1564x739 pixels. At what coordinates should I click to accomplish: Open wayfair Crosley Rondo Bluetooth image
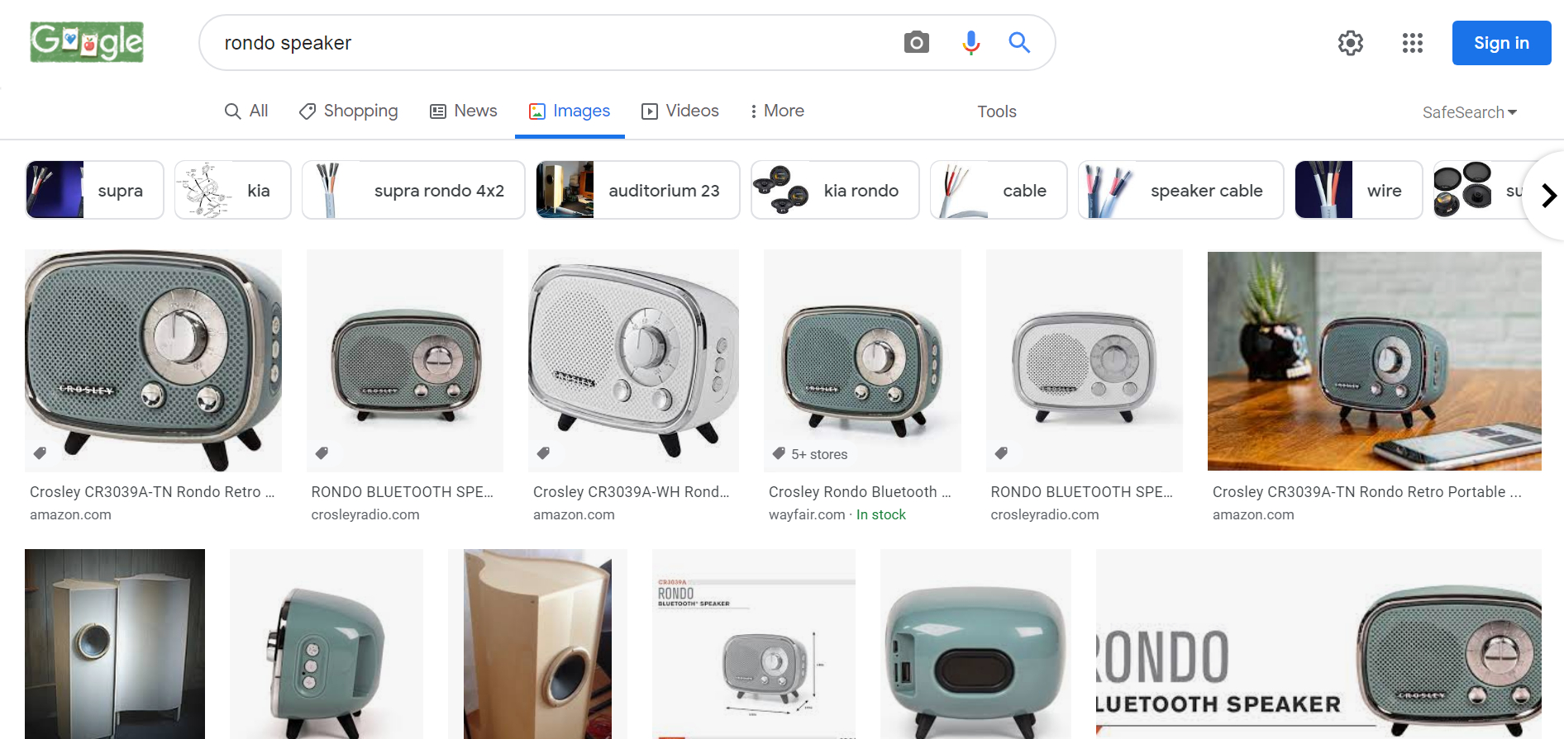[x=862, y=360]
